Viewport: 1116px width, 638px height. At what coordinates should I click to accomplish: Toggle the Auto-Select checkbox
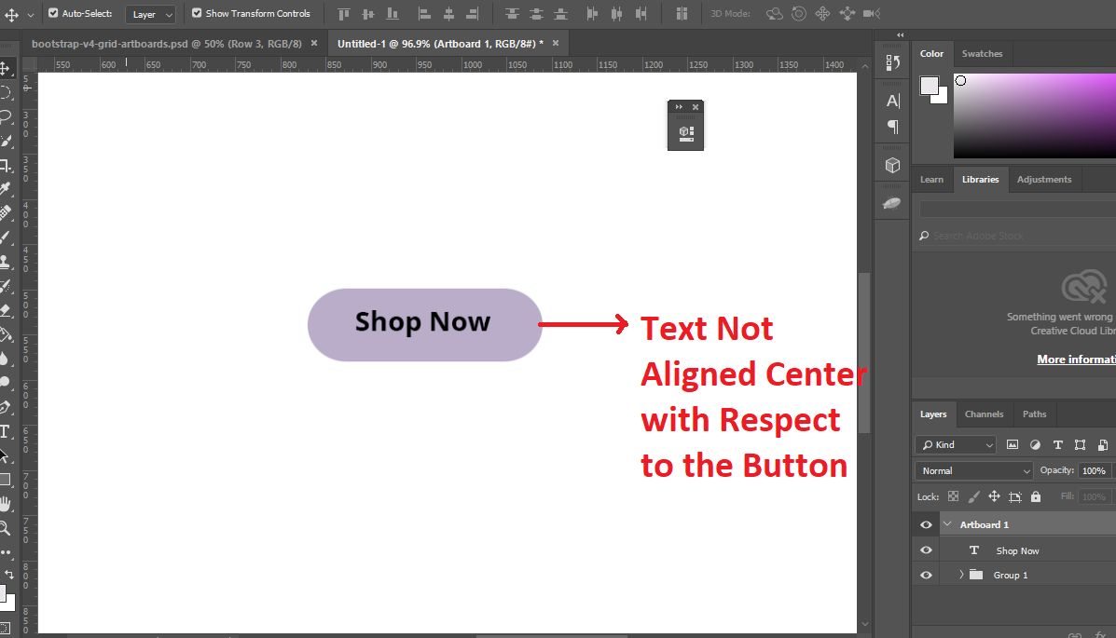point(52,13)
